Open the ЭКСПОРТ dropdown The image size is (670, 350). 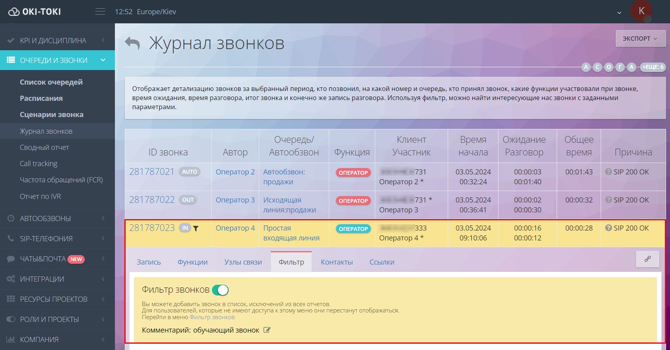(x=640, y=38)
